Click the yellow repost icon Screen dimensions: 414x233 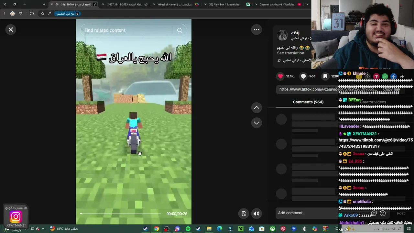(x=359, y=76)
